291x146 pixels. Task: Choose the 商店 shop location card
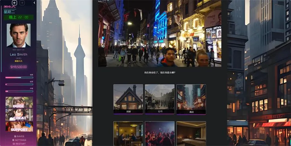[x=191, y=99]
